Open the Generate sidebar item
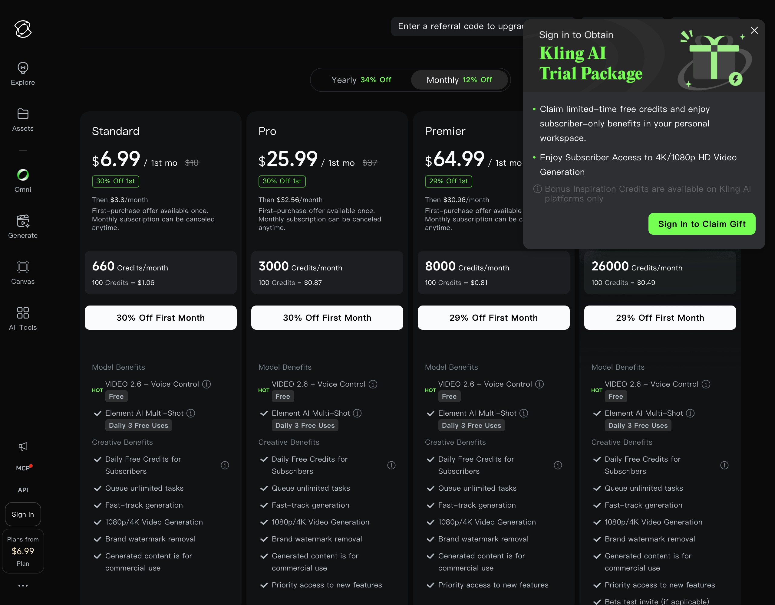775x605 pixels. click(x=23, y=227)
